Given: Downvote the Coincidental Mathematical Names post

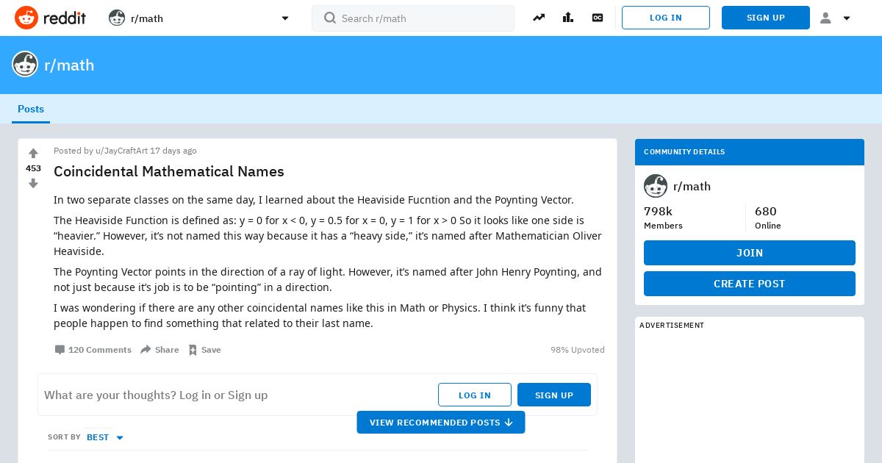Looking at the screenshot, I should pos(33,184).
